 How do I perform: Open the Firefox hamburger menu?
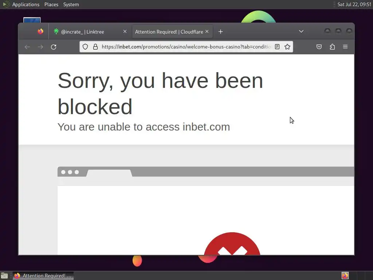point(345,47)
